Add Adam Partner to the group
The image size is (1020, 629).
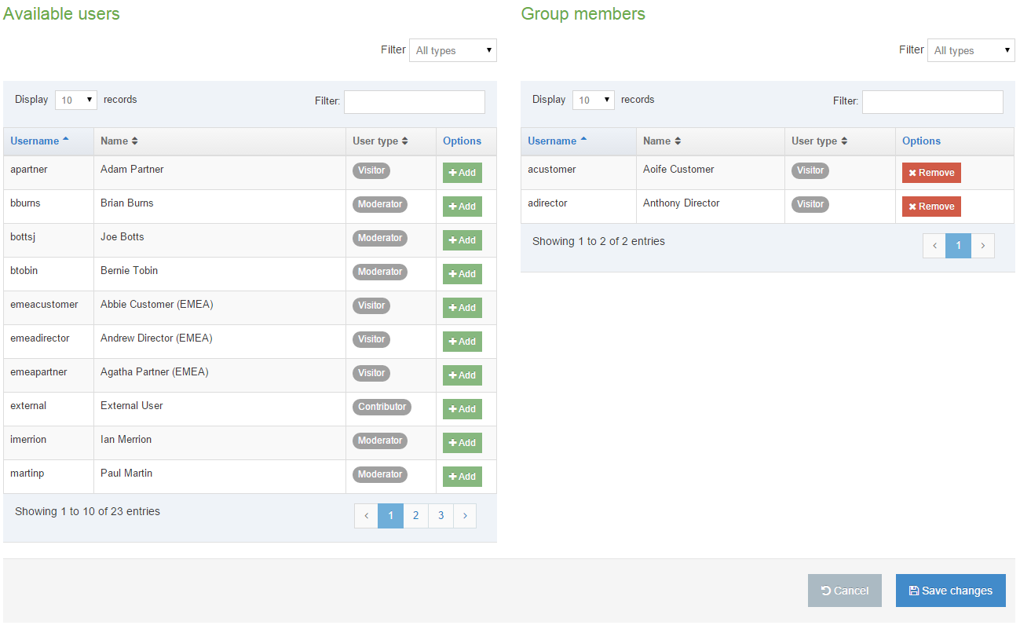tap(462, 173)
